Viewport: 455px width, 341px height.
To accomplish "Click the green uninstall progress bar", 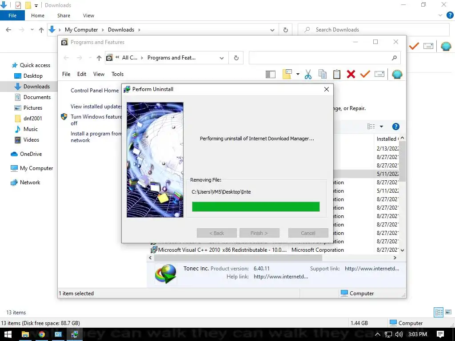I will tap(255, 207).
